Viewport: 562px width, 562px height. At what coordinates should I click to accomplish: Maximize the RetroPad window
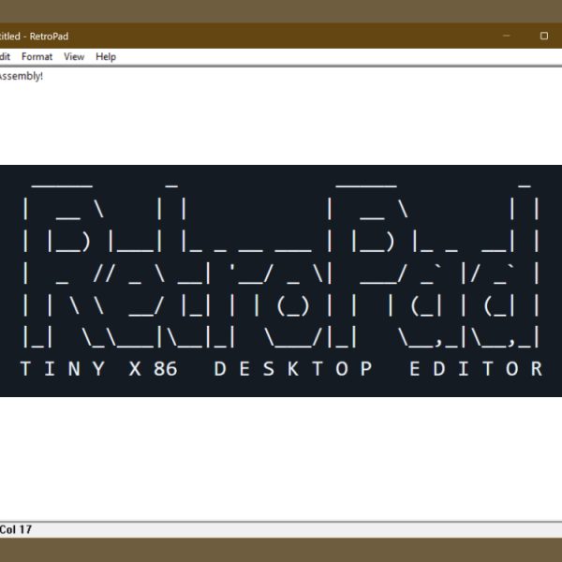[x=543, y=36]
